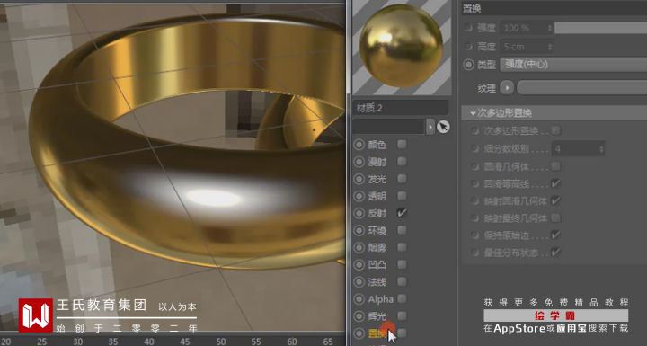Click the circle icon next to 发光 channel
647x346 pixels.
pos(359,179)
